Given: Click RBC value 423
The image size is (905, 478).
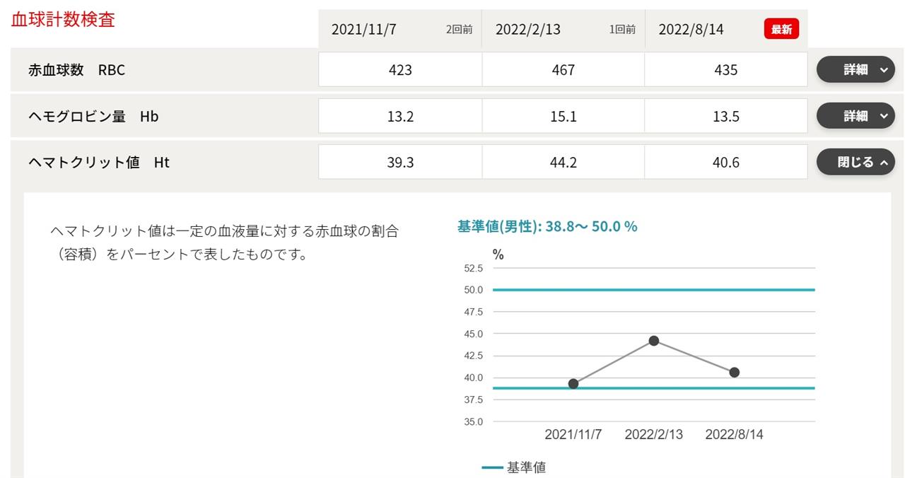Looking at the screenshot, I should point(400,70).
